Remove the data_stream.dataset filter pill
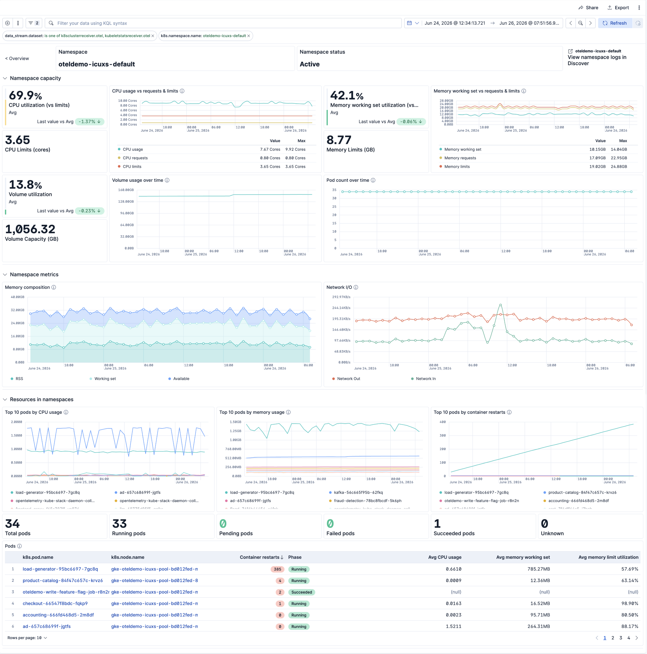647x654 pixels. 152,36
